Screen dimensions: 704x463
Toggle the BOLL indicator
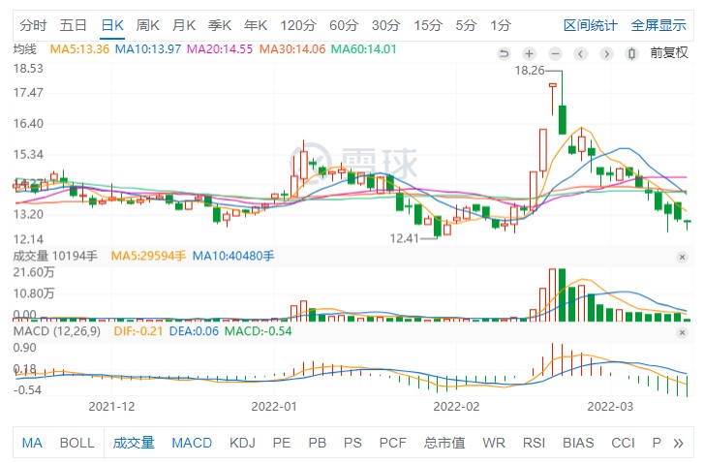pos(77,443)
